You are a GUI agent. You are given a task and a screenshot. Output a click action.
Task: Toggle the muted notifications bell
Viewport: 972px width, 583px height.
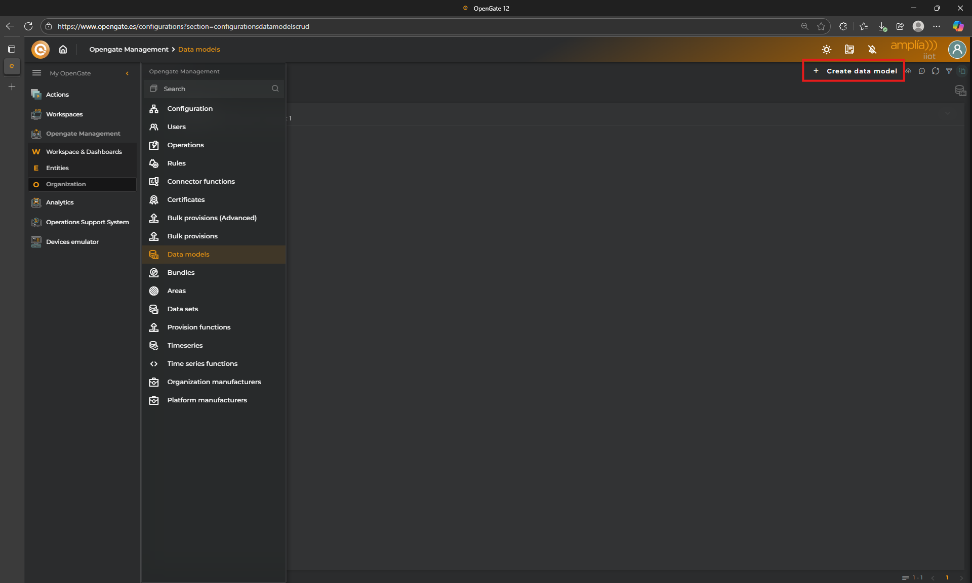[872, 50]
